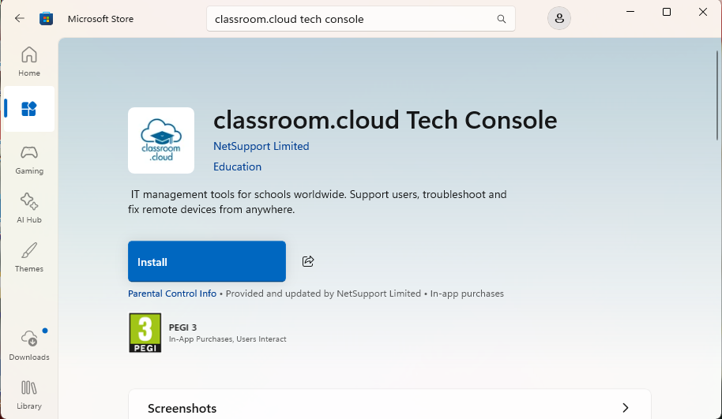Click the app title classroom.cloud Tech Console

[x=385, y=120]
